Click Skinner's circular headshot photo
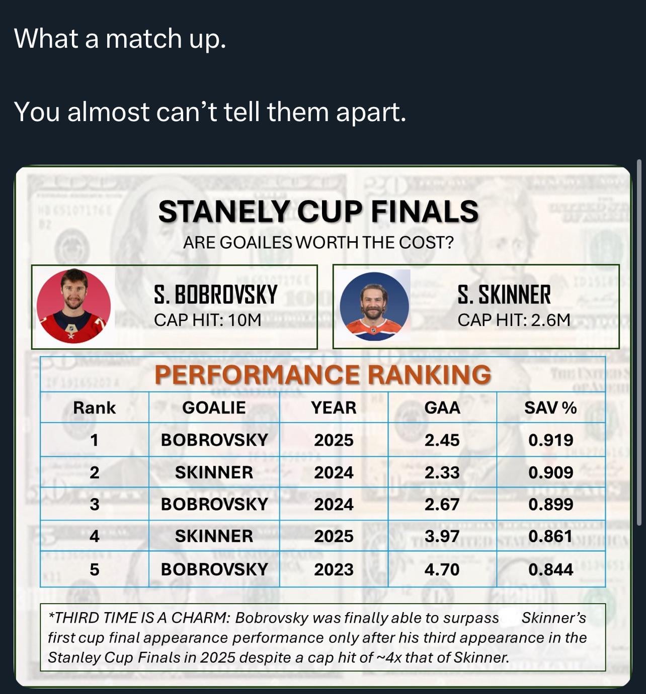 374,306
